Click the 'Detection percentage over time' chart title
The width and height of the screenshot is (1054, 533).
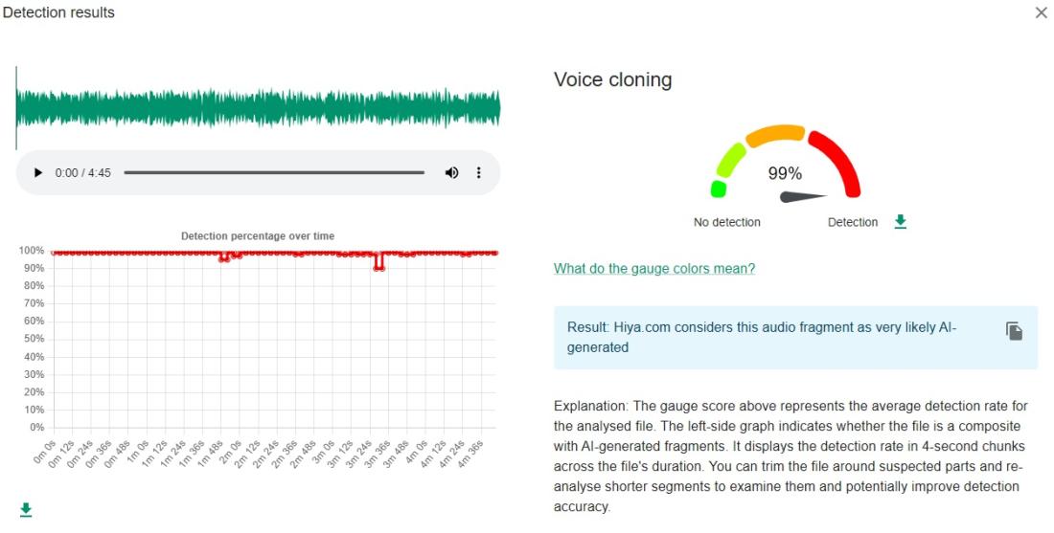pos(258,236)
